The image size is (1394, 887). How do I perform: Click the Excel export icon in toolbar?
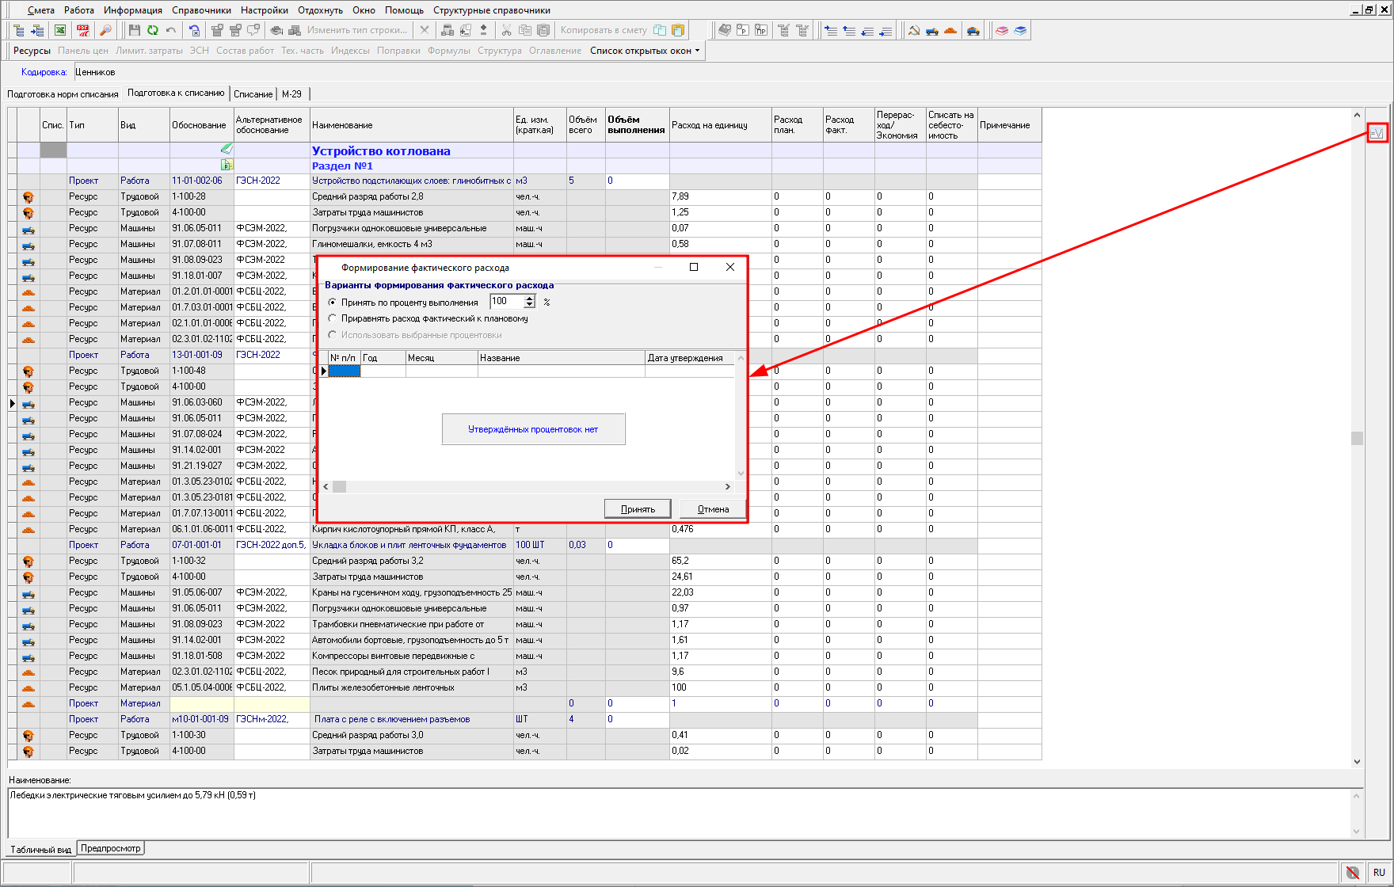click(60, 30)
